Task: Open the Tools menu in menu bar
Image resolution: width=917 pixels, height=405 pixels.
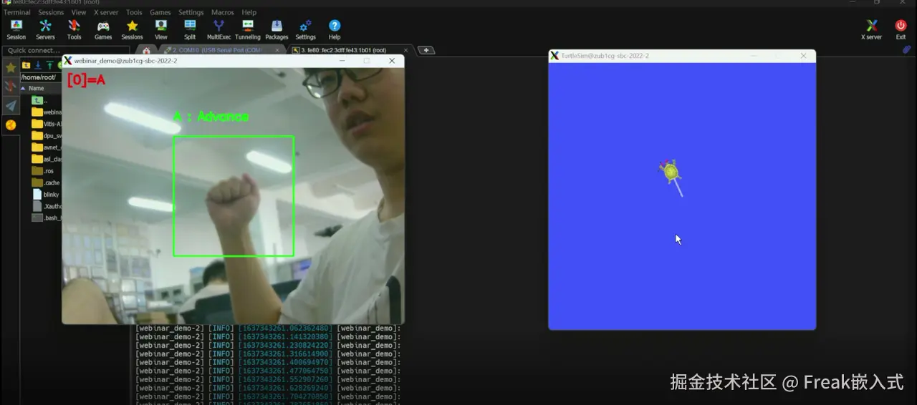Action: click(134, 12)
